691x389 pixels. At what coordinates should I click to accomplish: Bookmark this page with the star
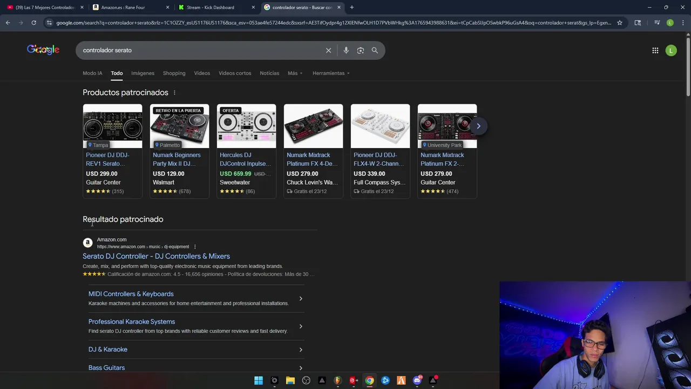(x=620, y=23)
